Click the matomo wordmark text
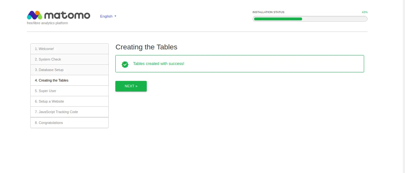The height and width of the screenshot is (173, 405). [67, 16]
